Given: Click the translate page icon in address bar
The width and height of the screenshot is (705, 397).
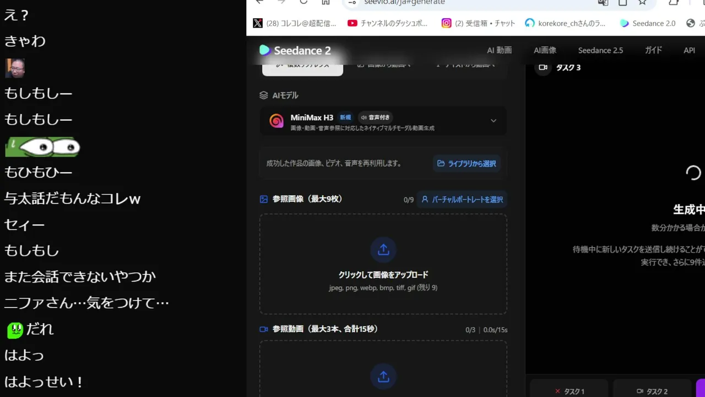Looking at the screenshot, I should [603, 2].
